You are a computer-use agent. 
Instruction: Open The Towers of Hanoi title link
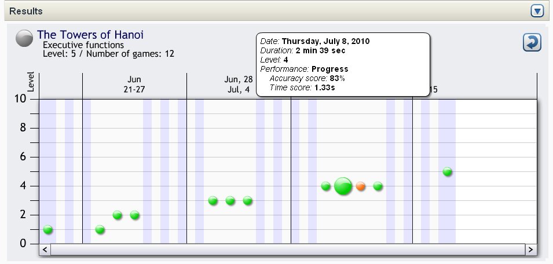tap(90, 35)
